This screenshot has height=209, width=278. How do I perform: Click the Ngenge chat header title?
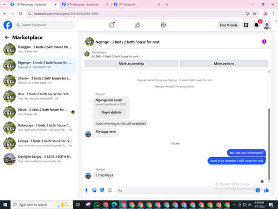[127, 42]
